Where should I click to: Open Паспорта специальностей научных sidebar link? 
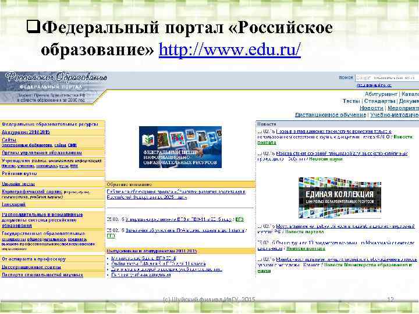click(x=42, y=274)
